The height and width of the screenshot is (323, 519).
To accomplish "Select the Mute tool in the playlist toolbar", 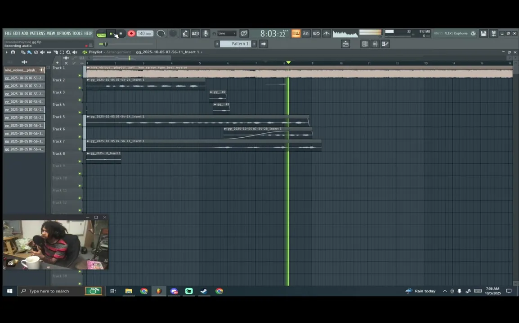I will [x=42, y=52].
